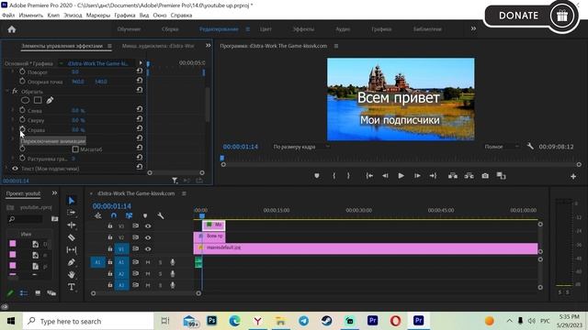Add marker in Program monitor

click(x=317, y=175)
